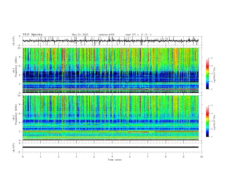Click the ch.2 spectrogram panel
This screenshot has width=227, height=176.
coord(111,118)
